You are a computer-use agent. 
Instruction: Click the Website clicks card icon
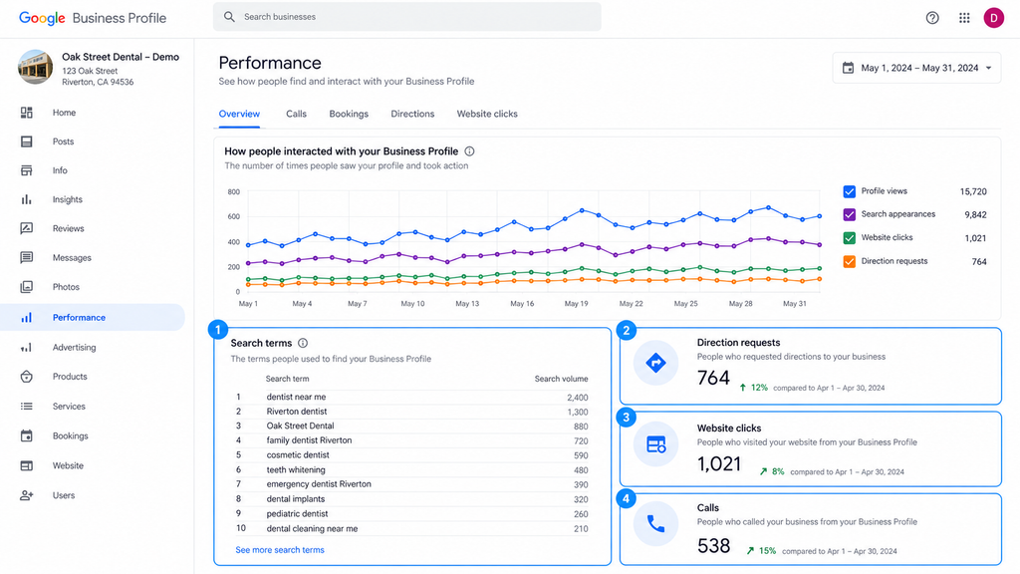655,444
